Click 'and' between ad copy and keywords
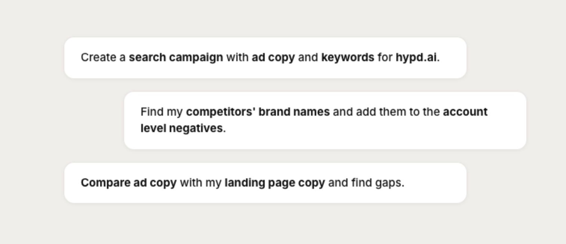The height and width of the screenshot is (244, 566). 308,57
